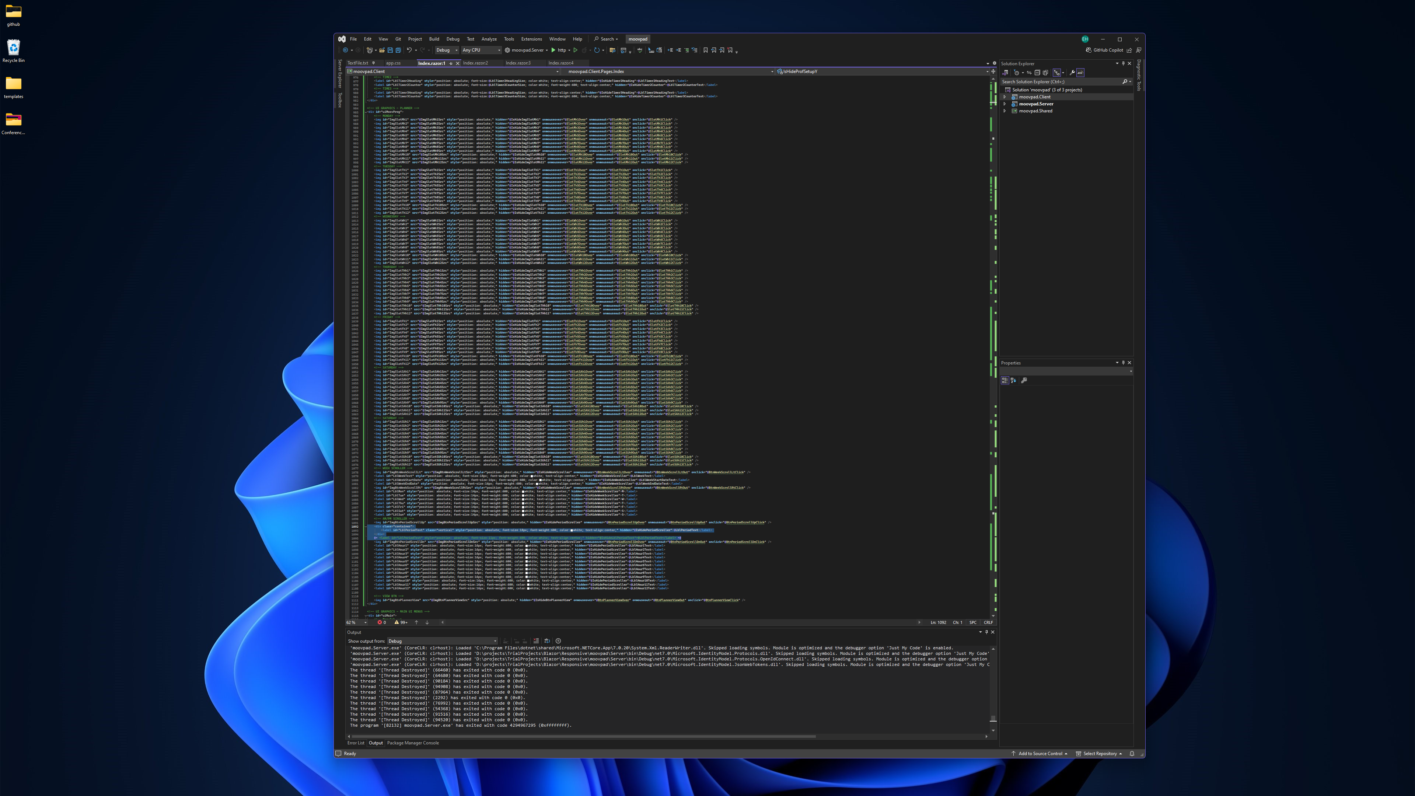Open the Debug configuration dropdown

(x=447, y=50)
